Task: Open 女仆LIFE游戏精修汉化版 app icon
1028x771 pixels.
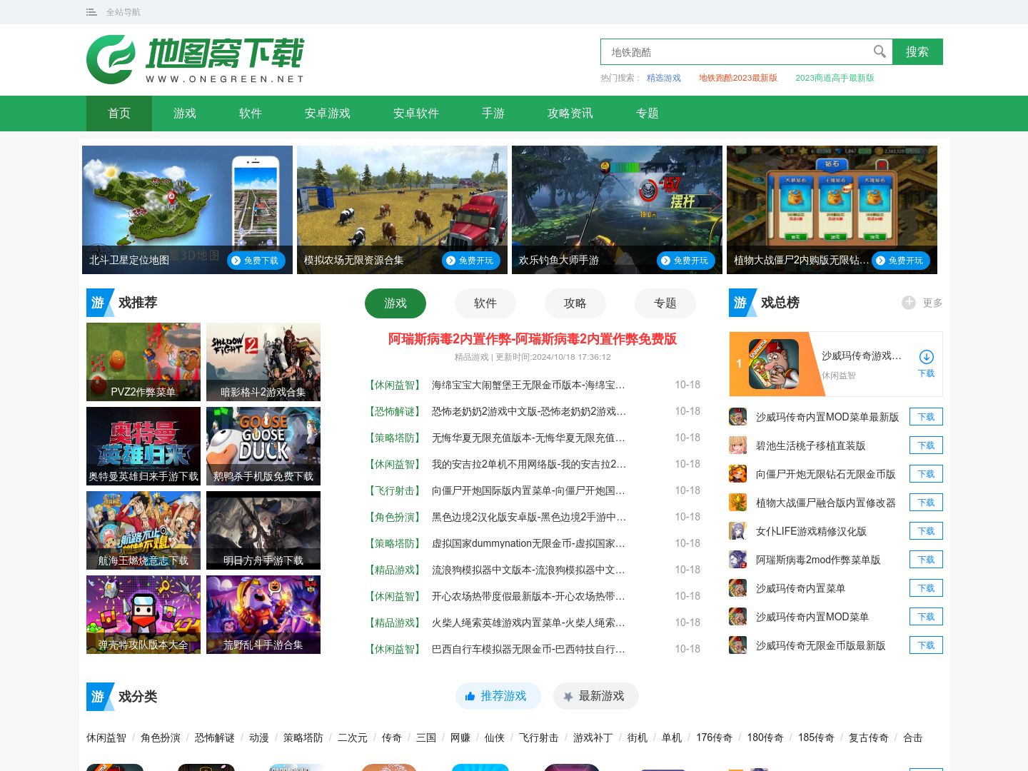Action: (737, 531)
